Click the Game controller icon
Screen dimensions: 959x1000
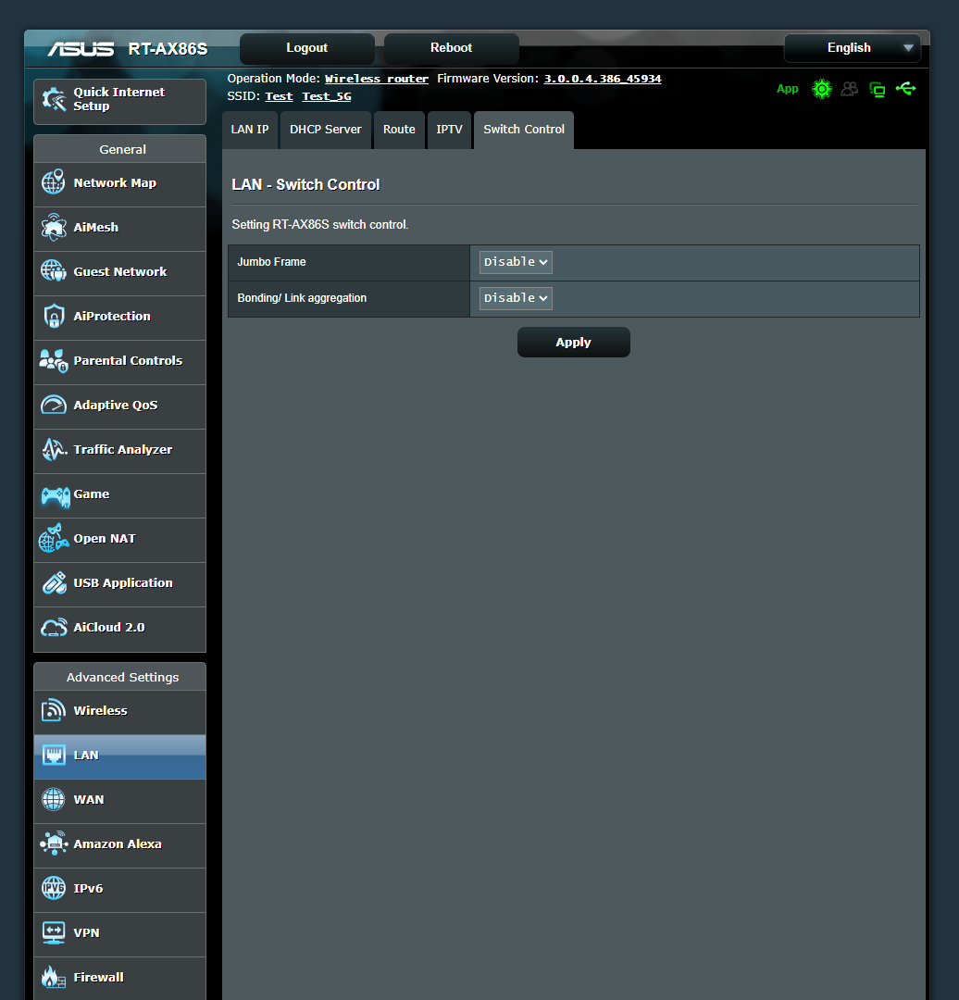point(56,496)
